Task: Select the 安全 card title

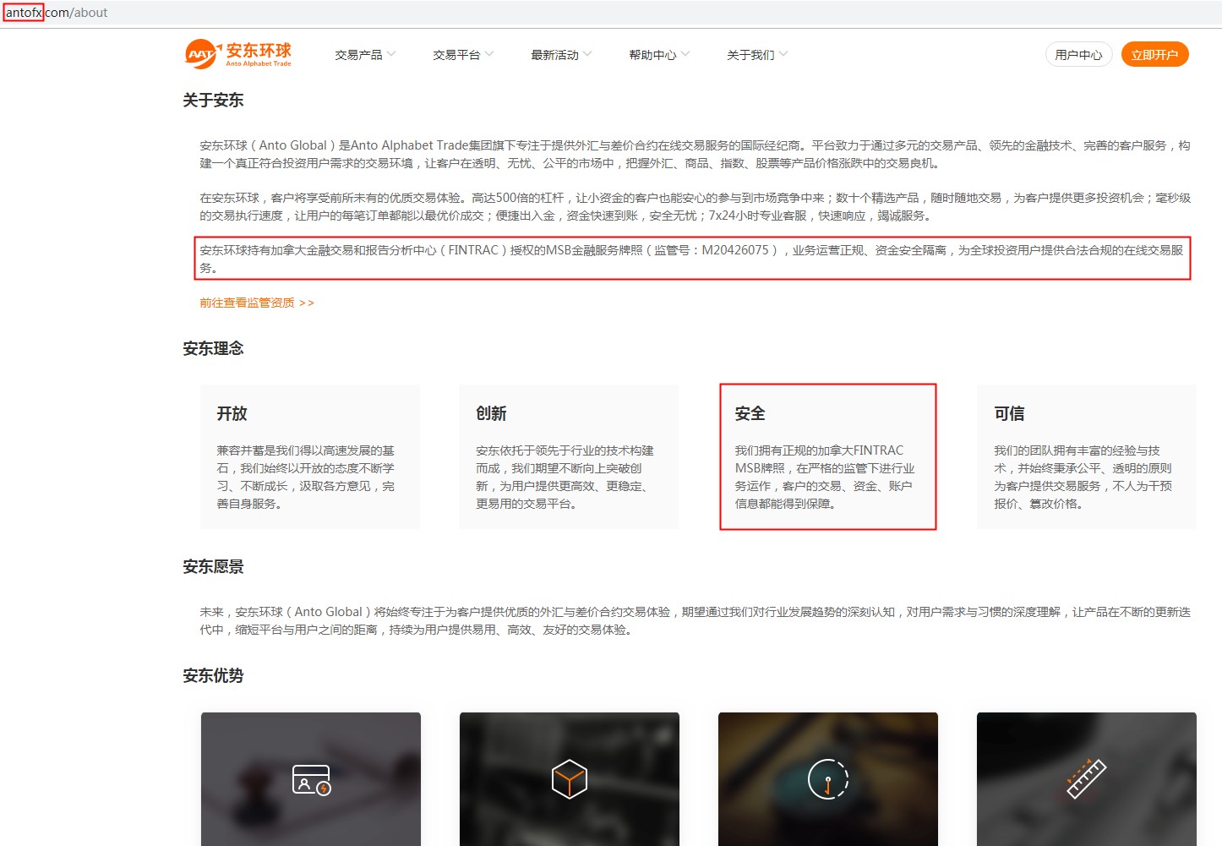Action: (750, 413)
